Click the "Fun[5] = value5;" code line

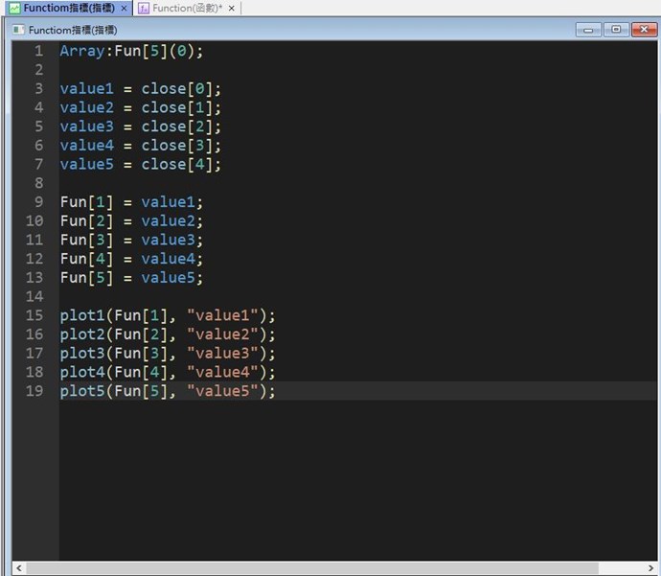coord(131,278)
